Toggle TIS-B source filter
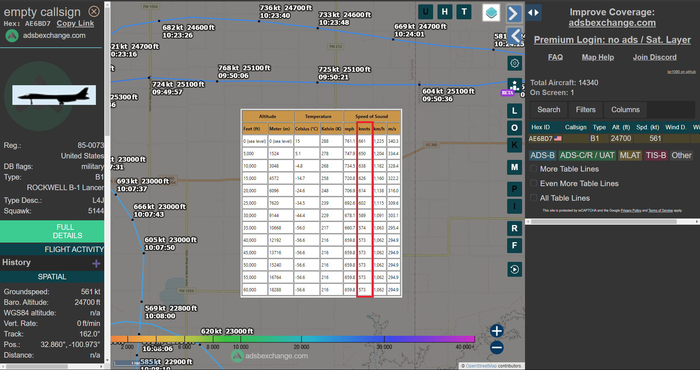This screenshot has height=370, width=700. pyautogui.click(x=656, y=156)
